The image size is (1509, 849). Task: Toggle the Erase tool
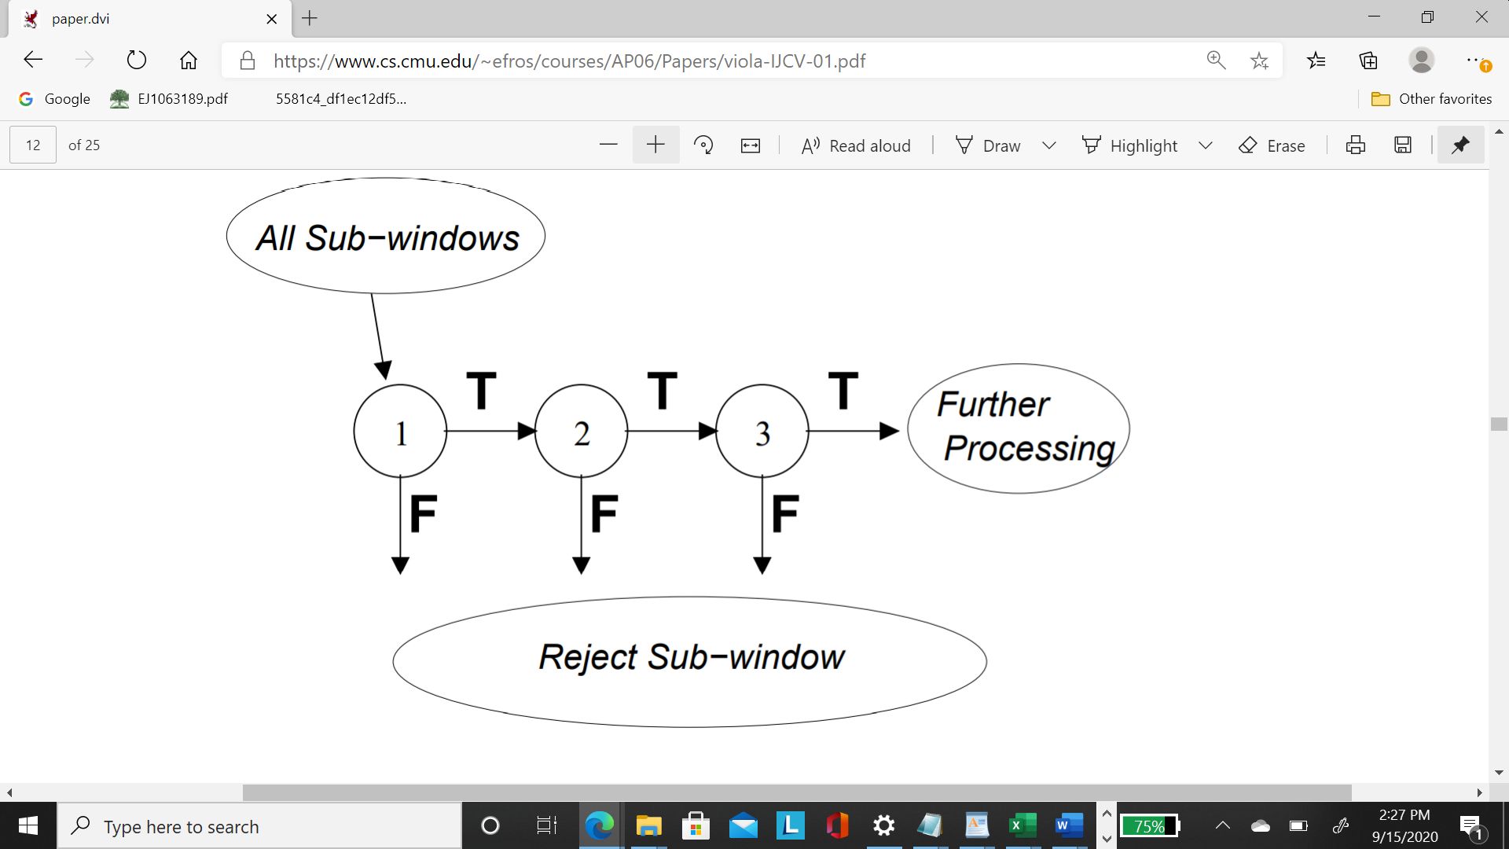click(1271, 145)
